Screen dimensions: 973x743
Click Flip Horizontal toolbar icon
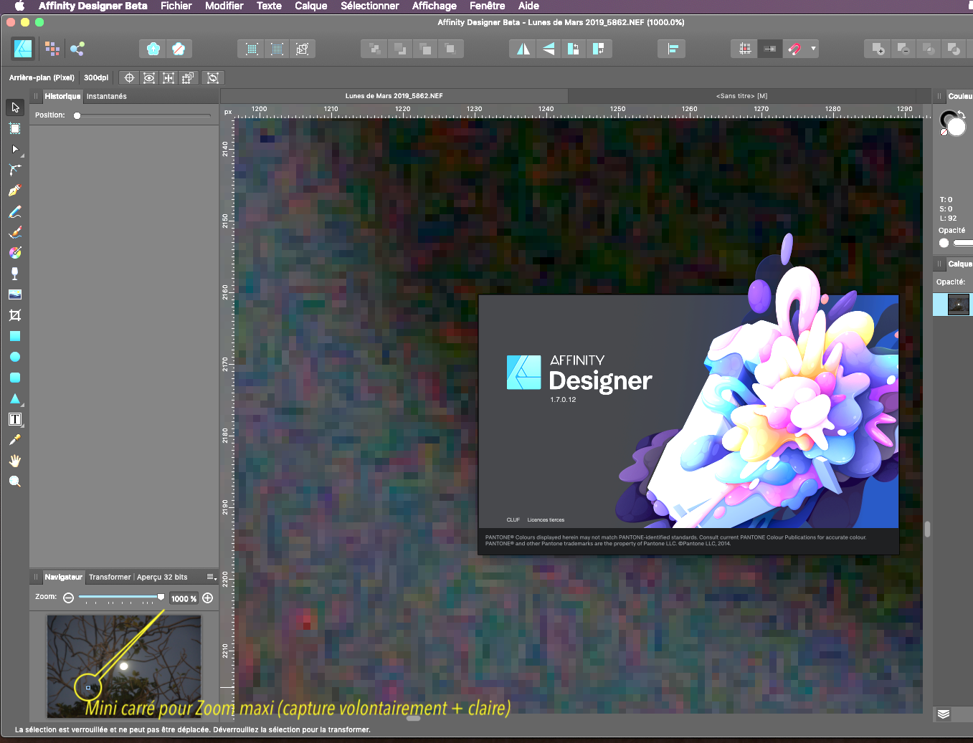click(x=523, y=49)
